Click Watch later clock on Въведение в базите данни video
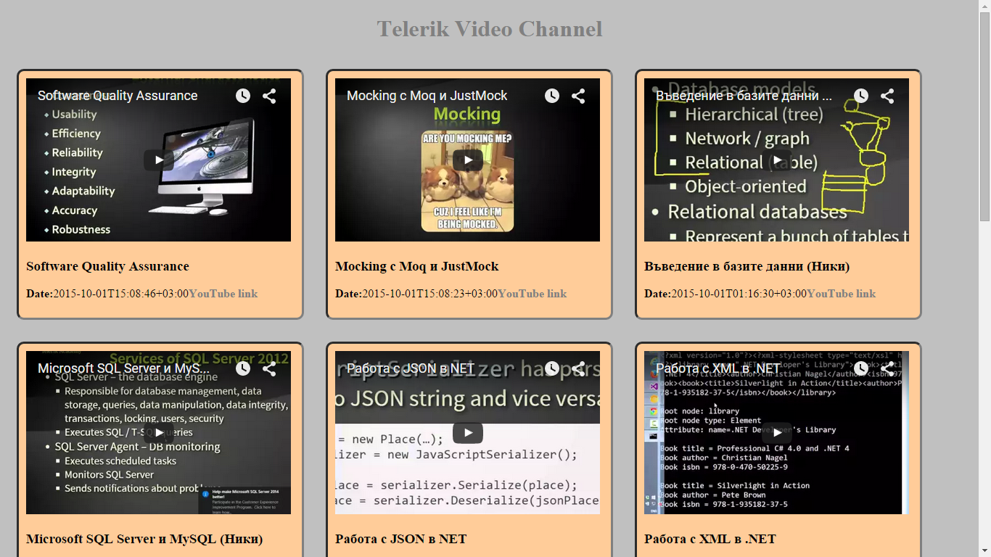Image resolution: width=991 pixels, height=557 pixels. [861, 96]
